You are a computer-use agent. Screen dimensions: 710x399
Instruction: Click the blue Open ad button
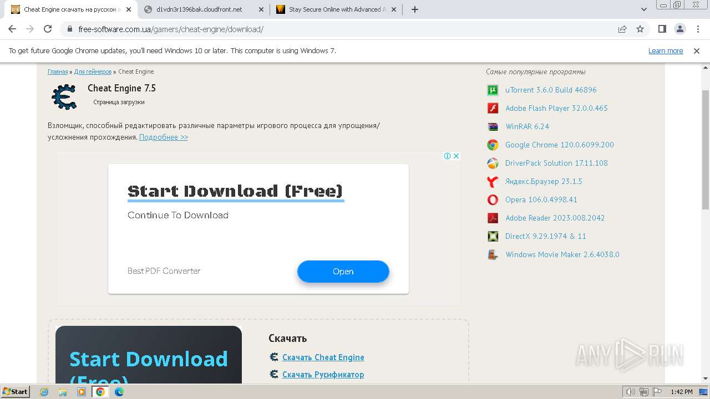click(343, 272)
